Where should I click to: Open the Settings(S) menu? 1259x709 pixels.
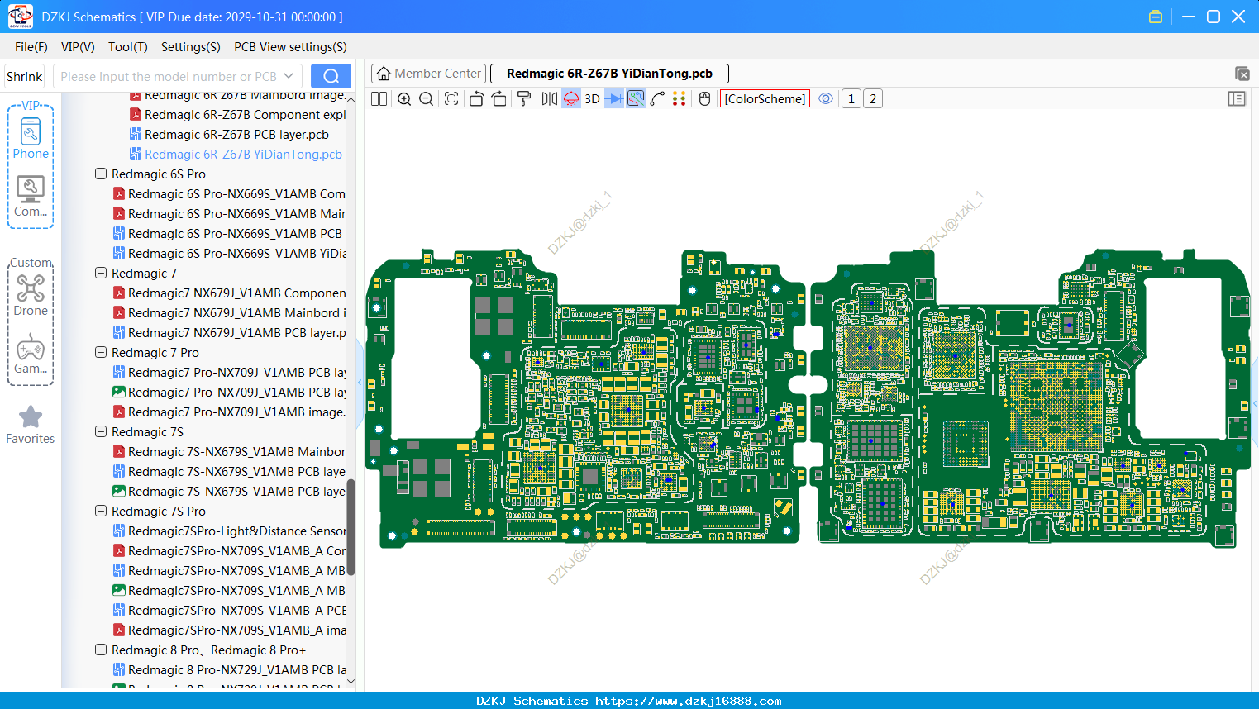coord(191,47)
